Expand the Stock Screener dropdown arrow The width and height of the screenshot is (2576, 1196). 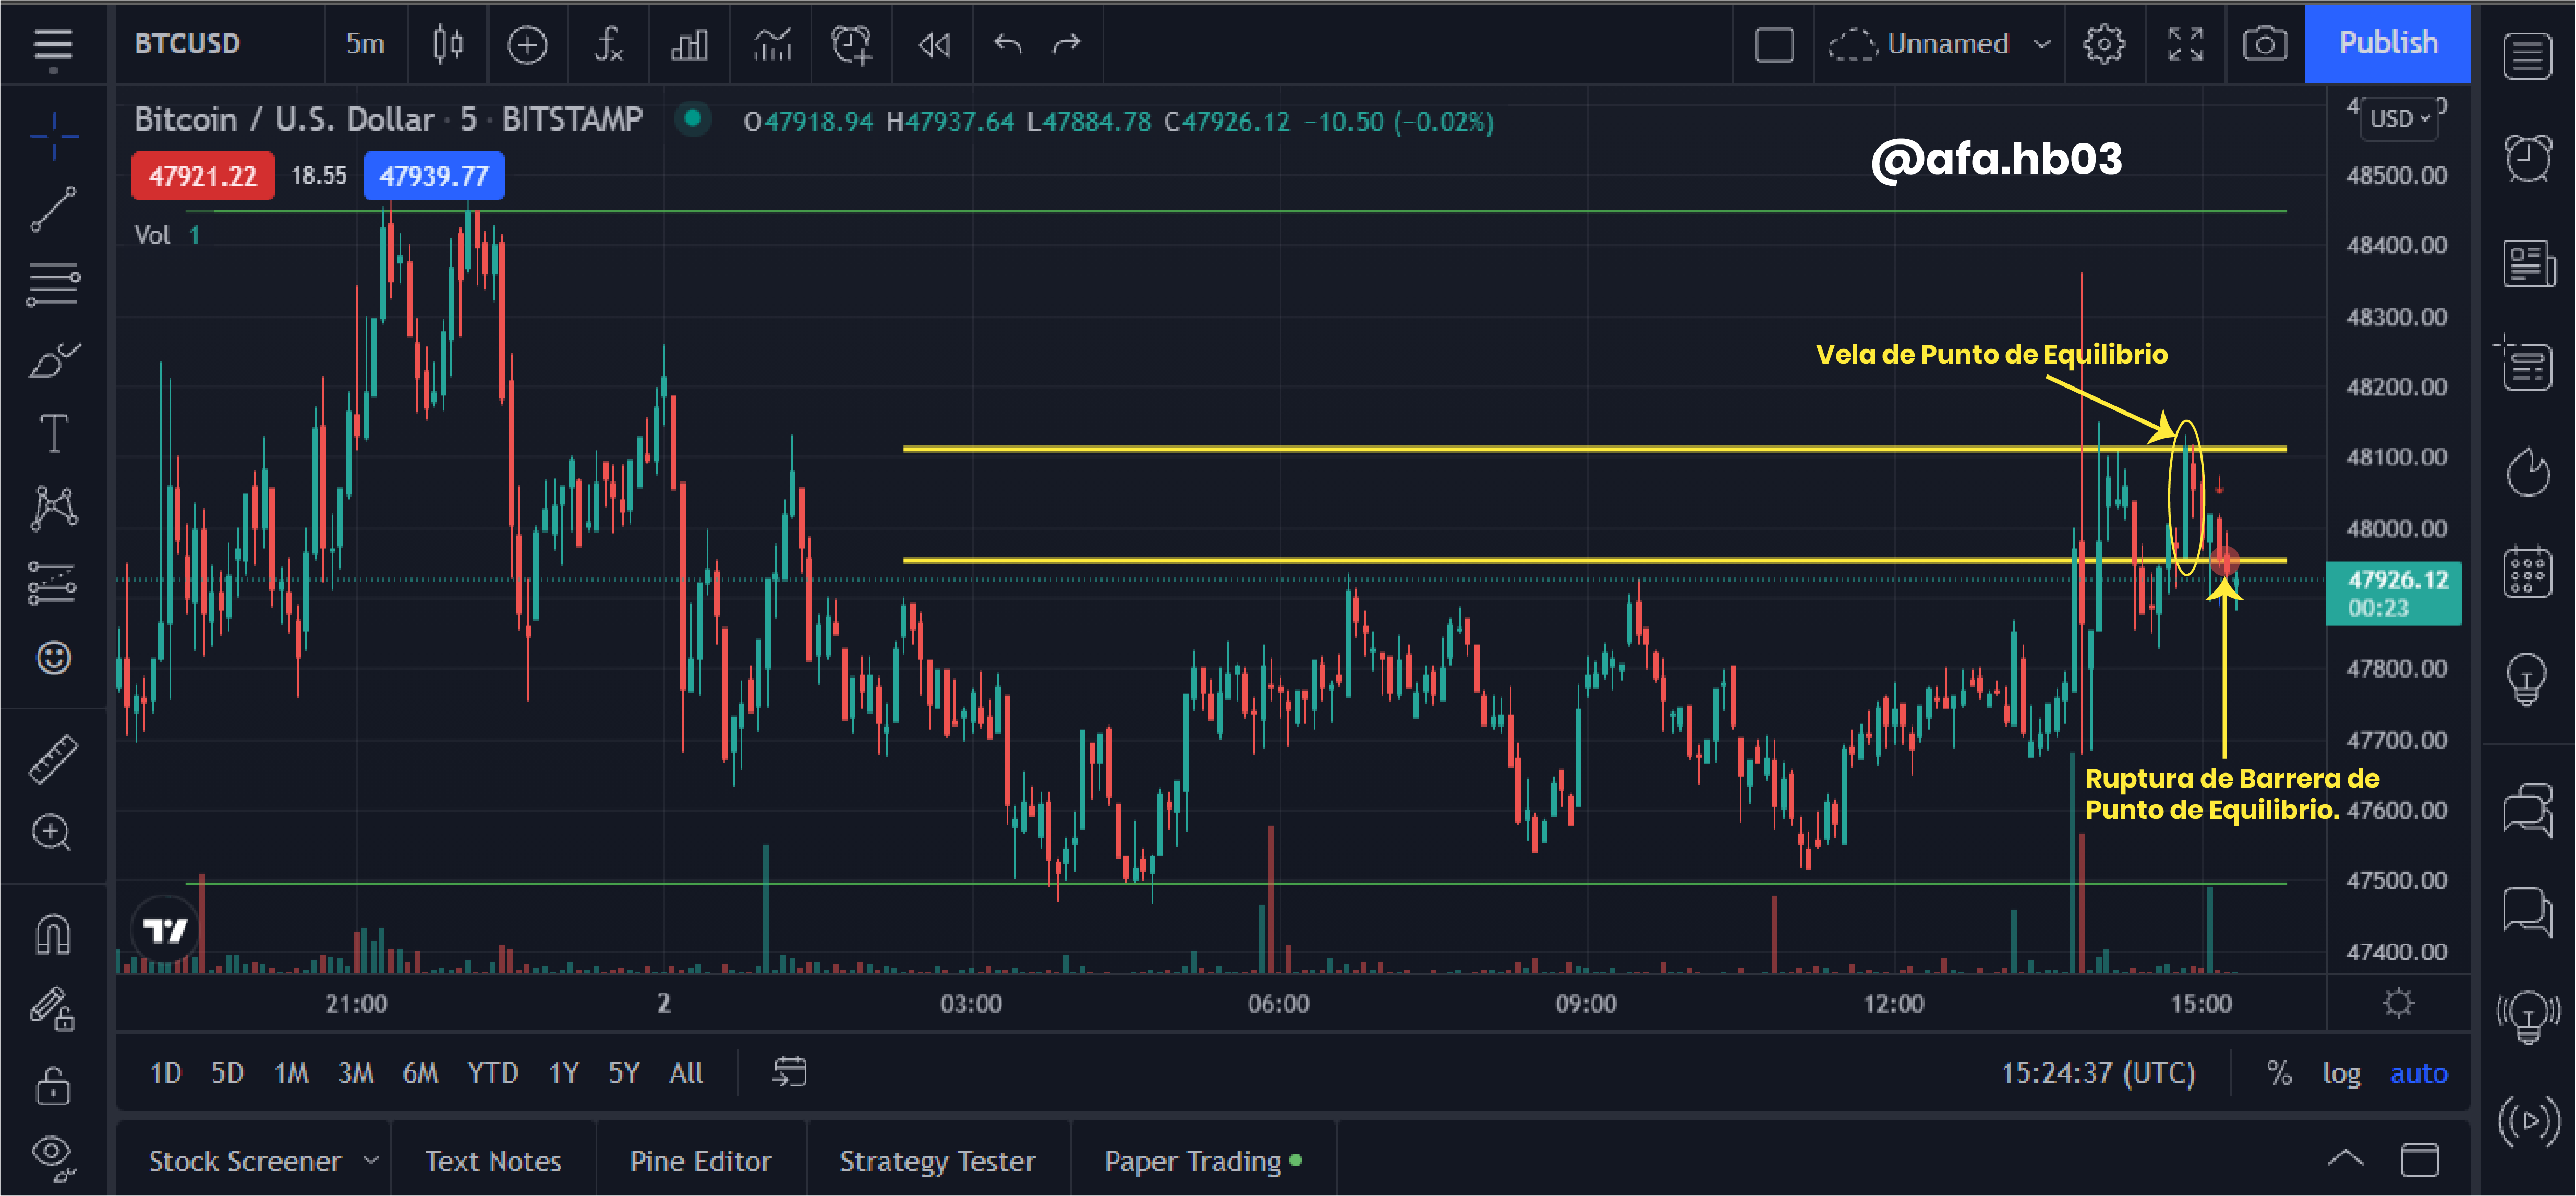click(x=371, y=1160)
